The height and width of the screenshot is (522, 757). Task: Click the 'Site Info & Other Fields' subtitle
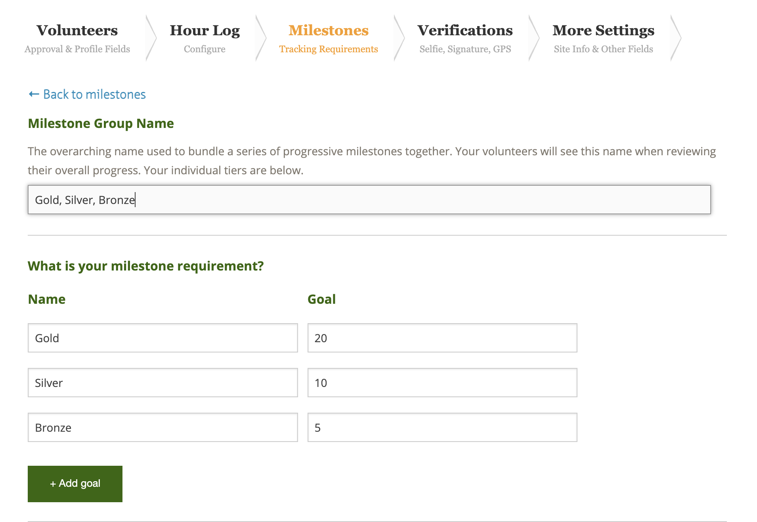(x=603, y=49)
